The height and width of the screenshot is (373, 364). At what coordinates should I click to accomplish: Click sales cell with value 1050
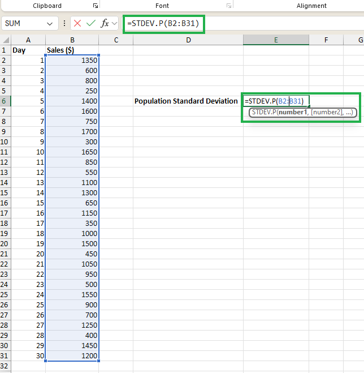pos(72,264)
